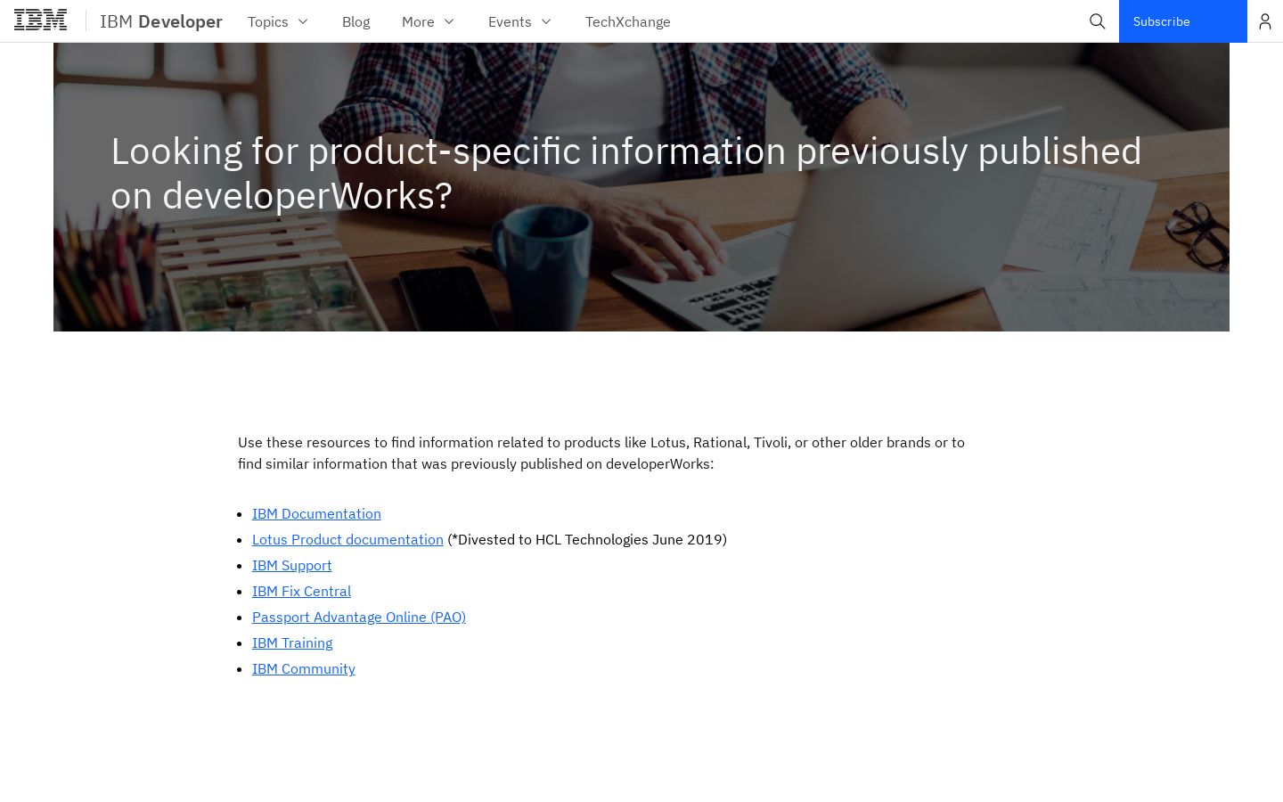Follow the IBM Training link
The width and height of the screenshot is (1283, 802).
292,642
